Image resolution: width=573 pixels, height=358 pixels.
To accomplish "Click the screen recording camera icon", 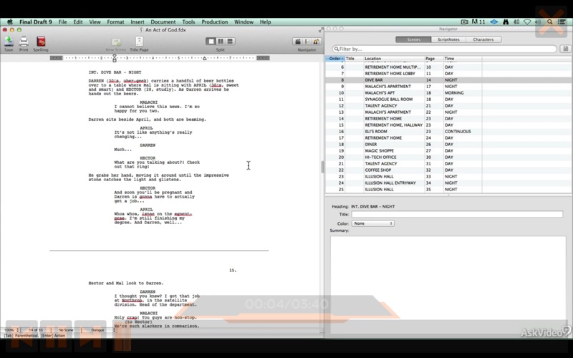I will click(x=464, y=22).
